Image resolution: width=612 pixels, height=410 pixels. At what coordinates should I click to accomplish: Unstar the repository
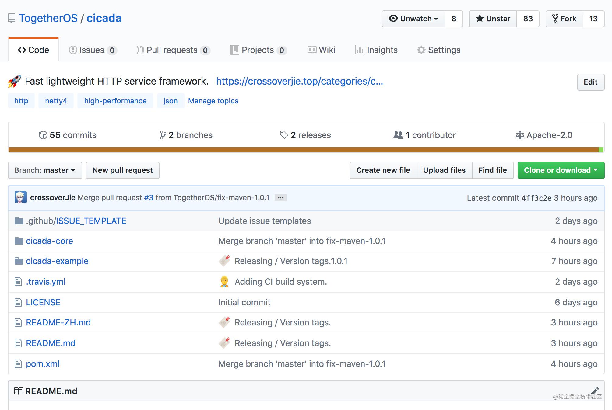pos(493,19)
